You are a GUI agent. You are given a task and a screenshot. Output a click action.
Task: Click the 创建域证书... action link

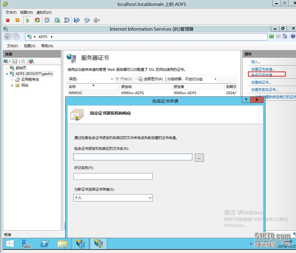tap(261, 82)
